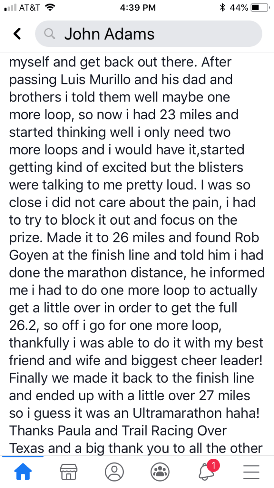The width and height of the screenshot is (274, 488).
Task: Tap the battery indicator icon
Action: pos(260,8)
